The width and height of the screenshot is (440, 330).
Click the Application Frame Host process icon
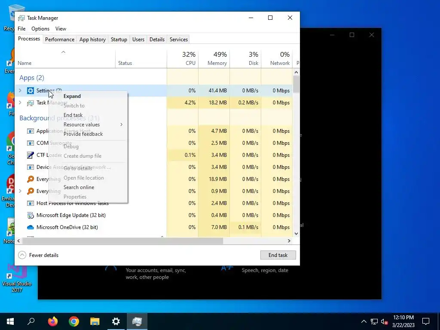[31, 131]
